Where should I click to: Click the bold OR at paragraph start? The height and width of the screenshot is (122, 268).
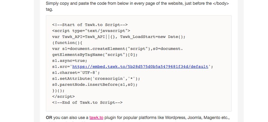(x=49, y=118)
